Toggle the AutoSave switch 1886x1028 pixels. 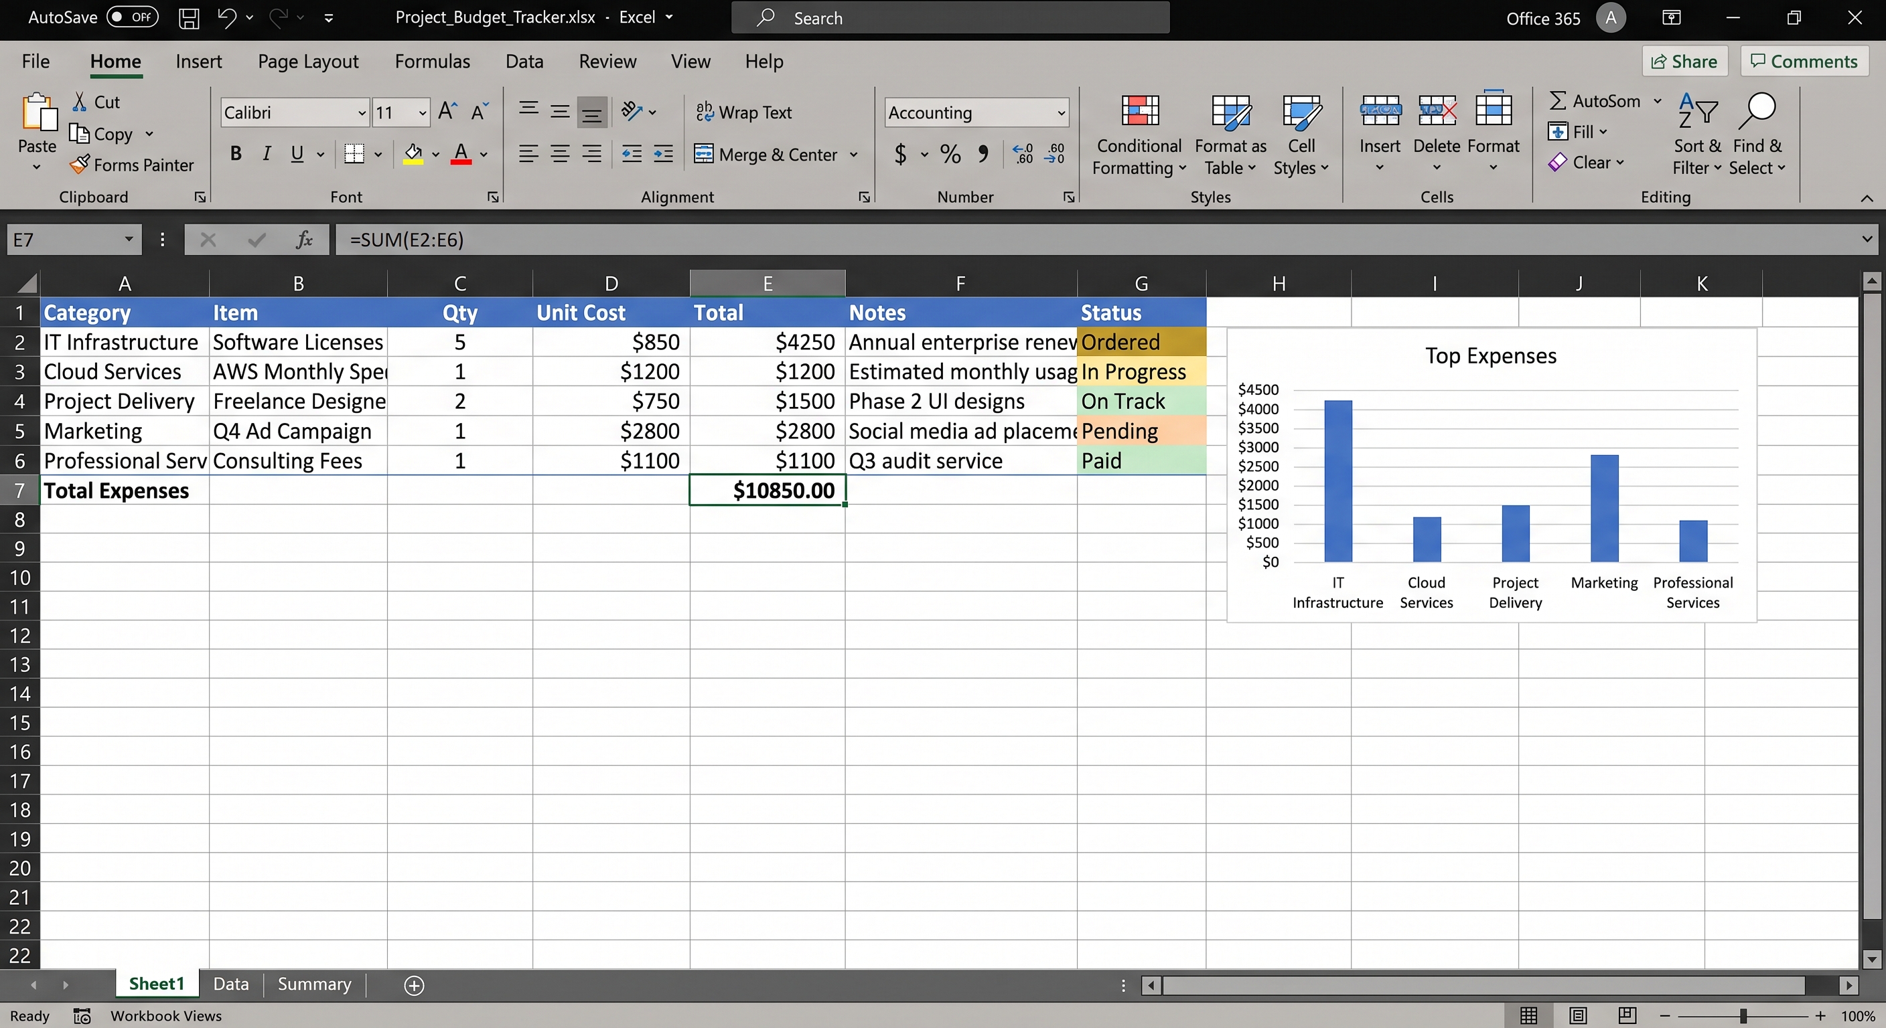133,17
